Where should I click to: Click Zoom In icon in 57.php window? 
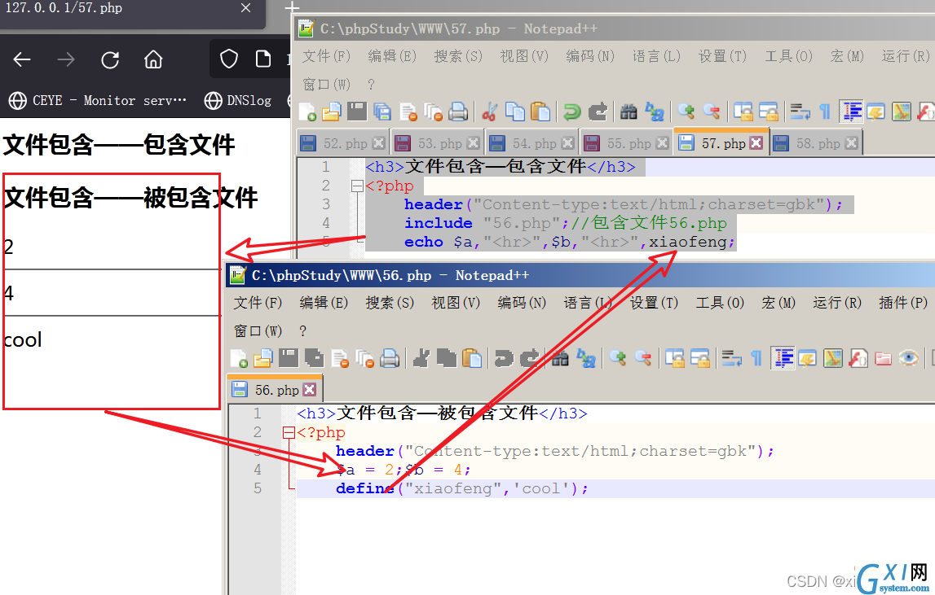coord(686,112)
